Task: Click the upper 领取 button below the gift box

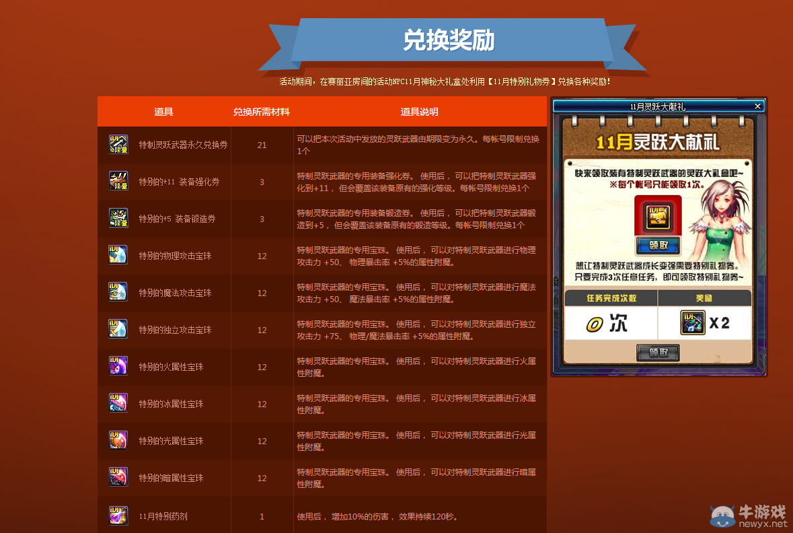Action: pos(658,244)
